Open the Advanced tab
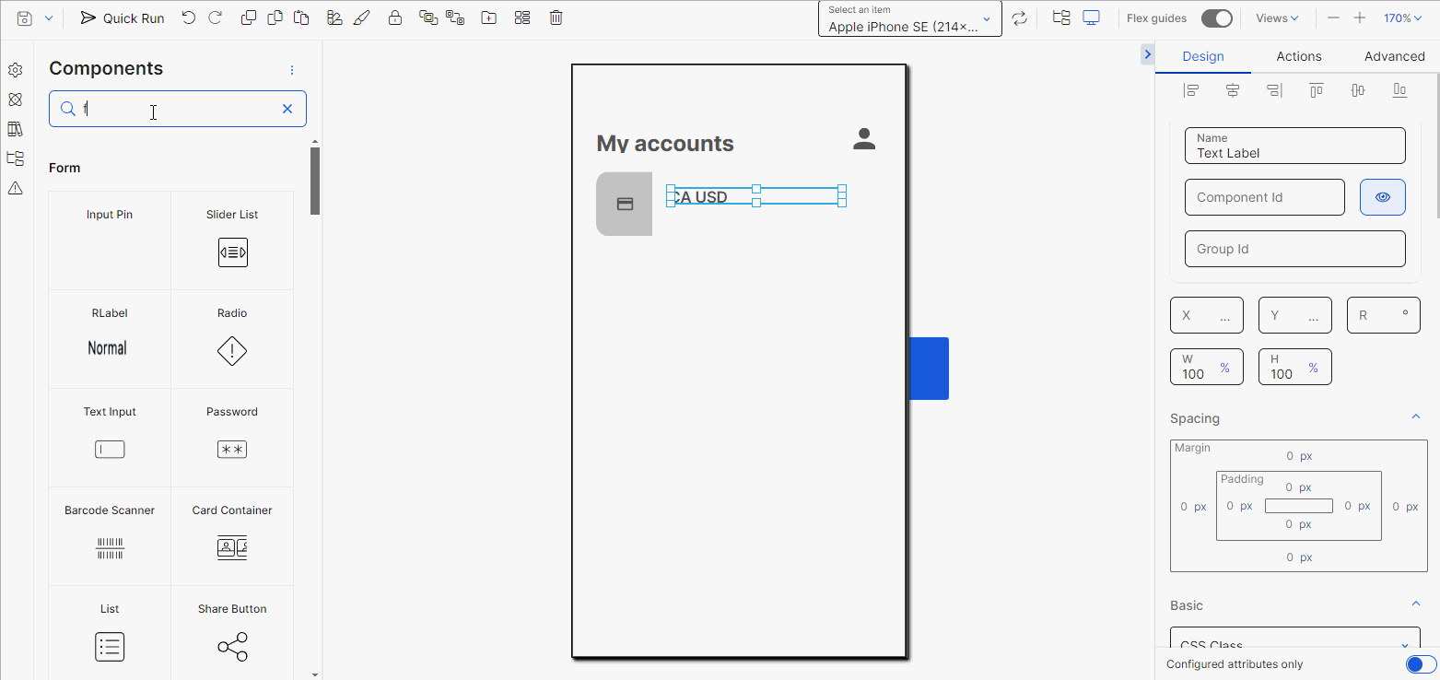 [1394, 56]
